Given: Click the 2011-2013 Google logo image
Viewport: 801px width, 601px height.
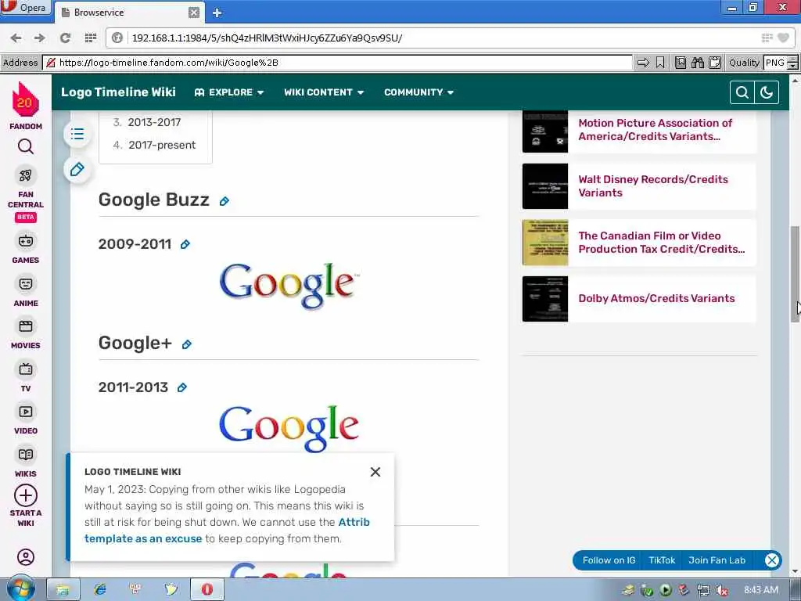Looking at the screenshot, I should (289, 428).
